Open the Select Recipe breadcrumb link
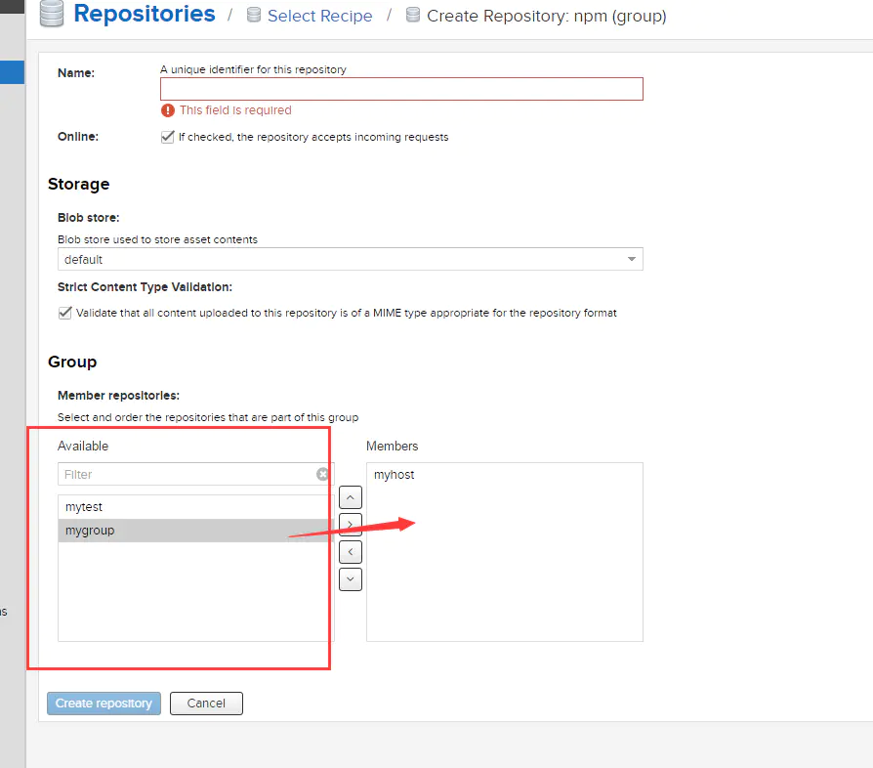This screenshot has height=768, width=873. 319,17
